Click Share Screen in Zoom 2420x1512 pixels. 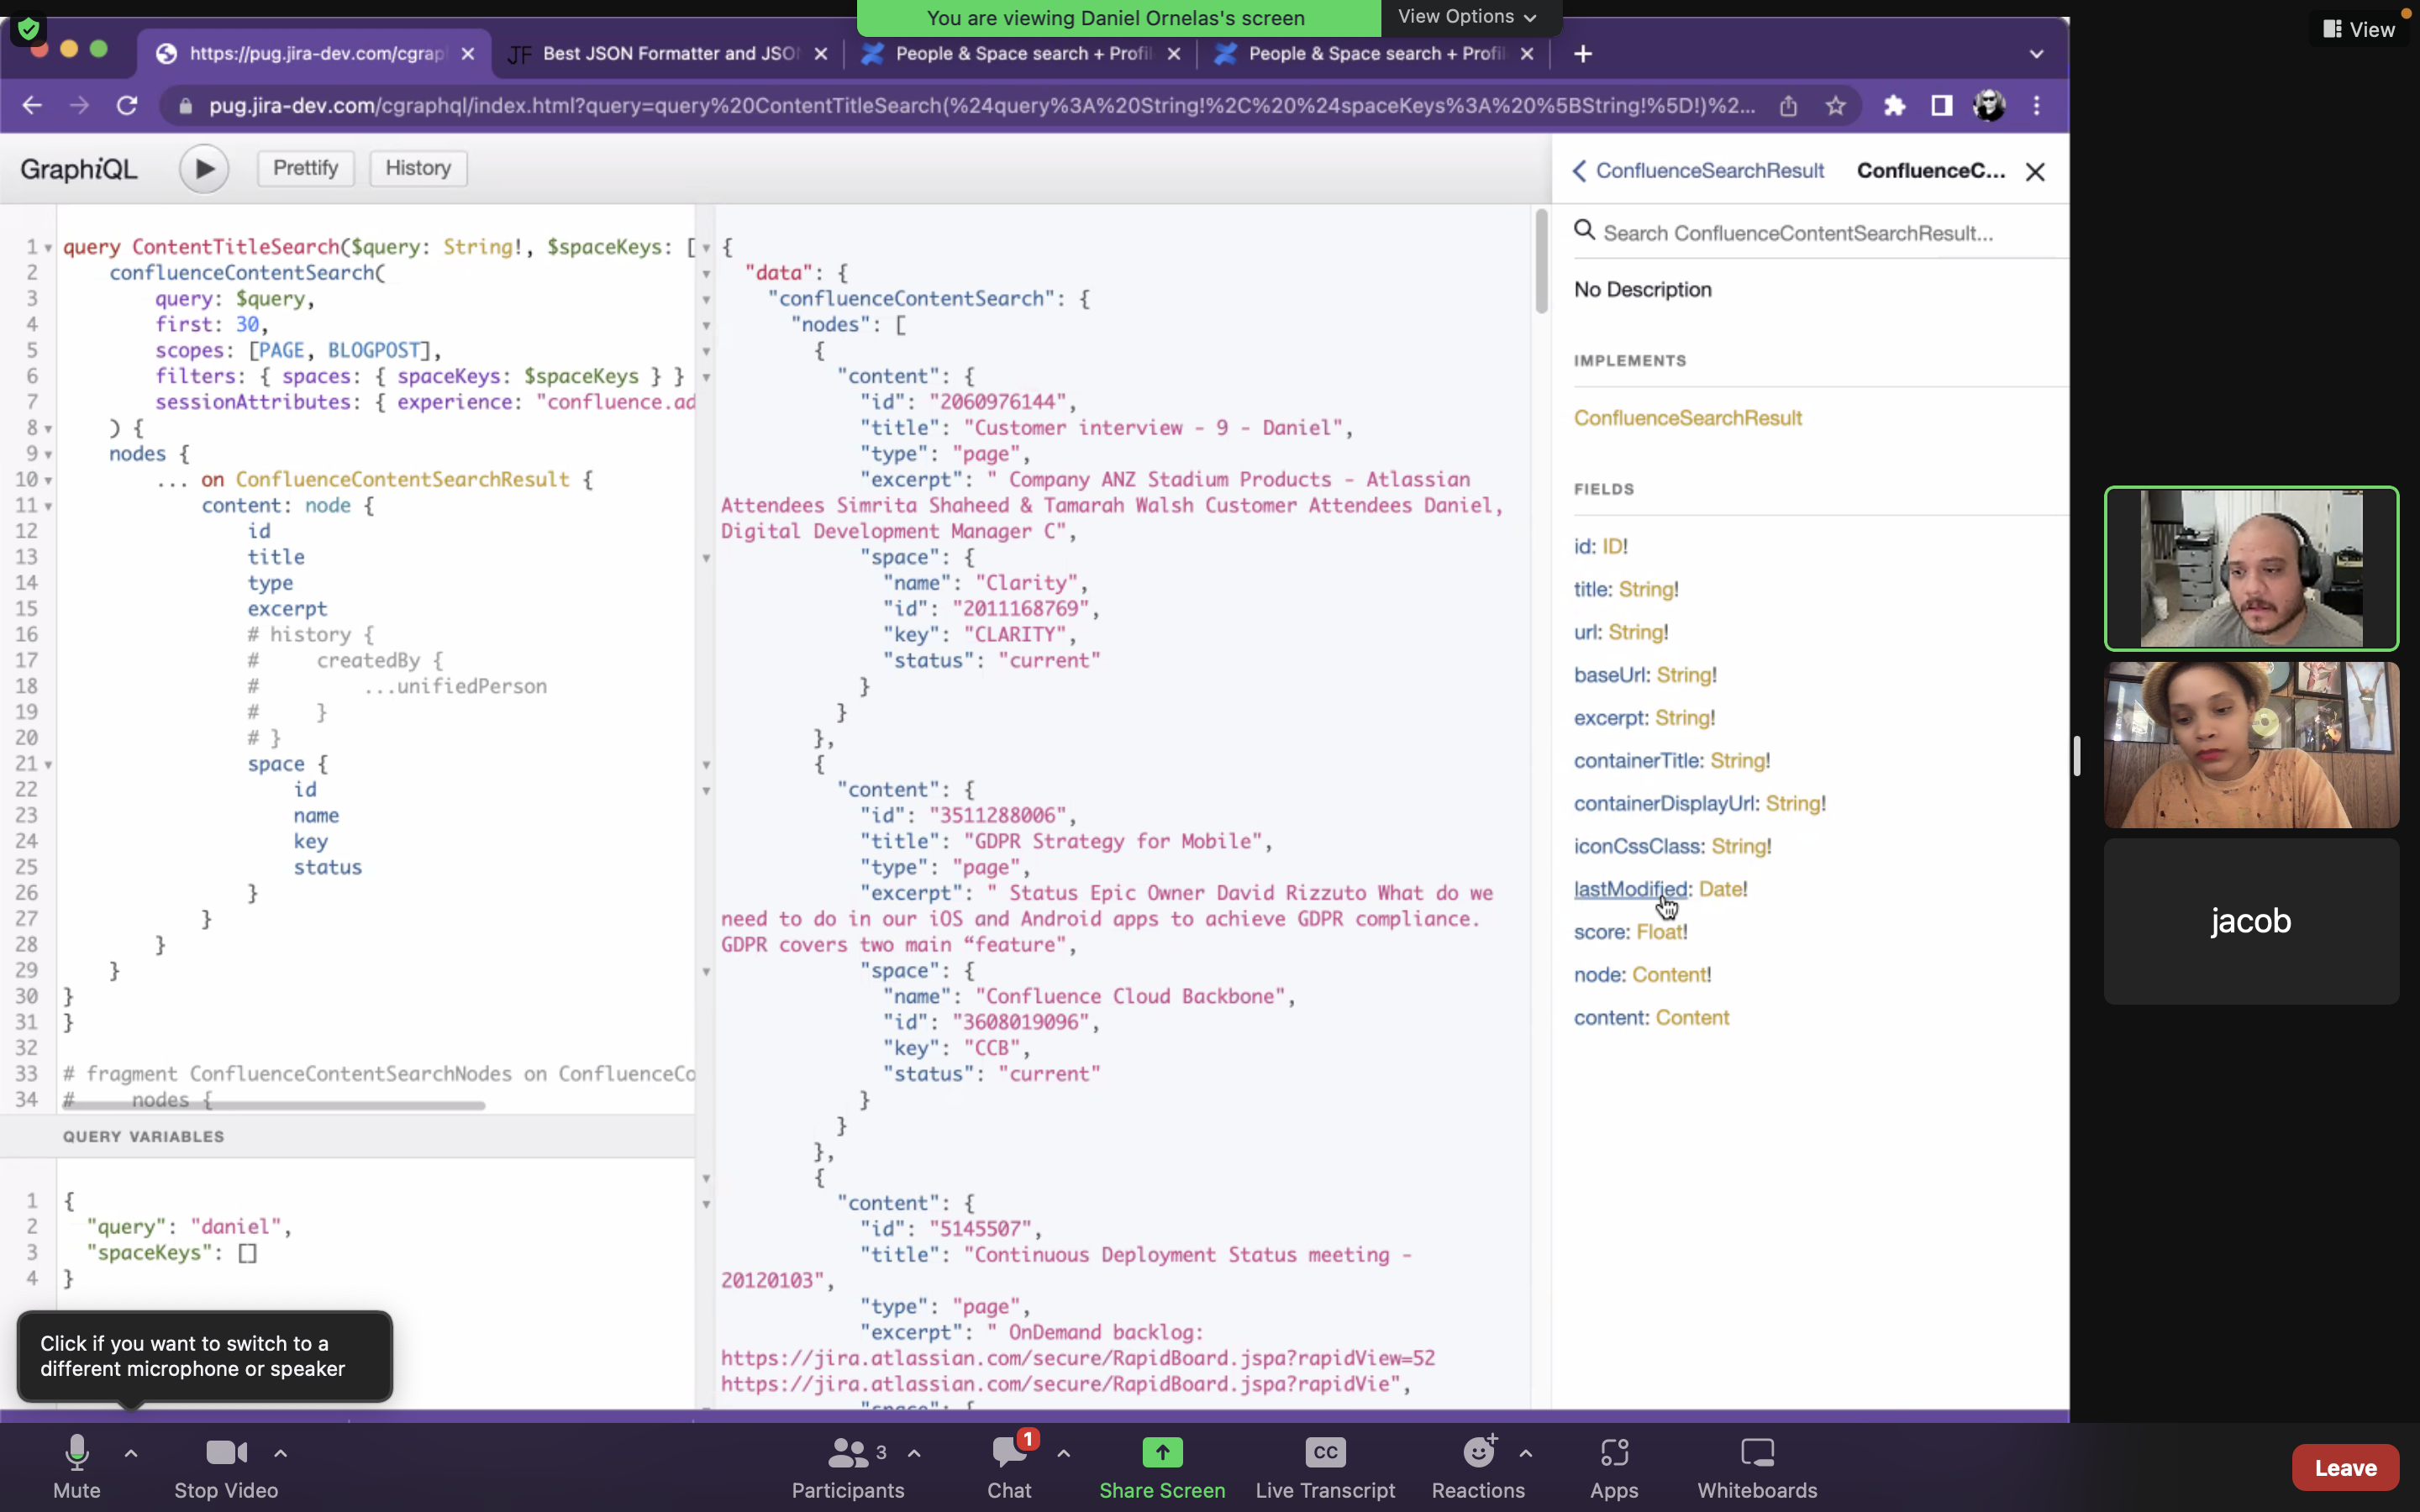click(x=1162, y=1467)
